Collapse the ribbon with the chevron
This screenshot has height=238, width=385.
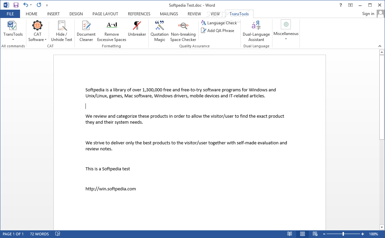pyautogui.click(x=380, y=46)
